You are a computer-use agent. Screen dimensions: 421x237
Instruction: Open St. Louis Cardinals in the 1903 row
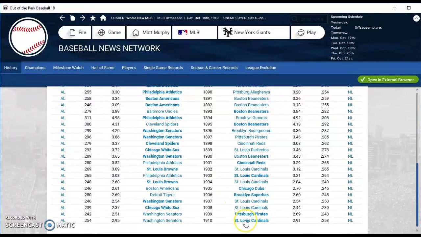coord(251,175)
